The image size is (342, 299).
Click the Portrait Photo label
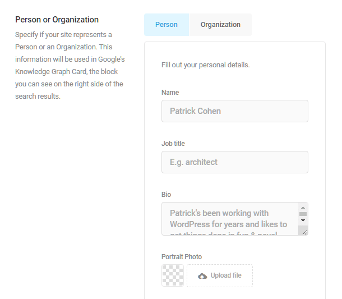coord(182,257)
